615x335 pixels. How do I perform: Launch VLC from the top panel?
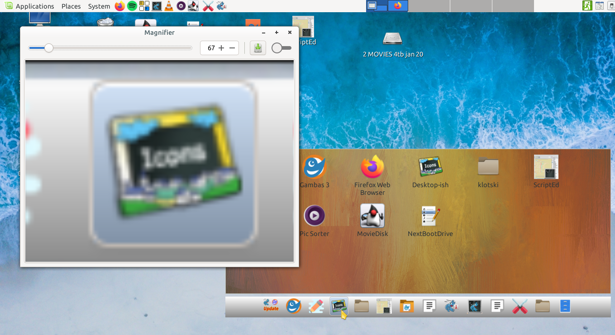click(x=168, y=6)
